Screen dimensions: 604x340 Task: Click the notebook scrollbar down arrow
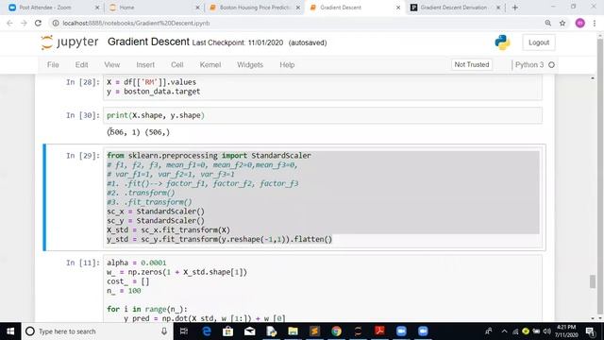tap(593, 318)
